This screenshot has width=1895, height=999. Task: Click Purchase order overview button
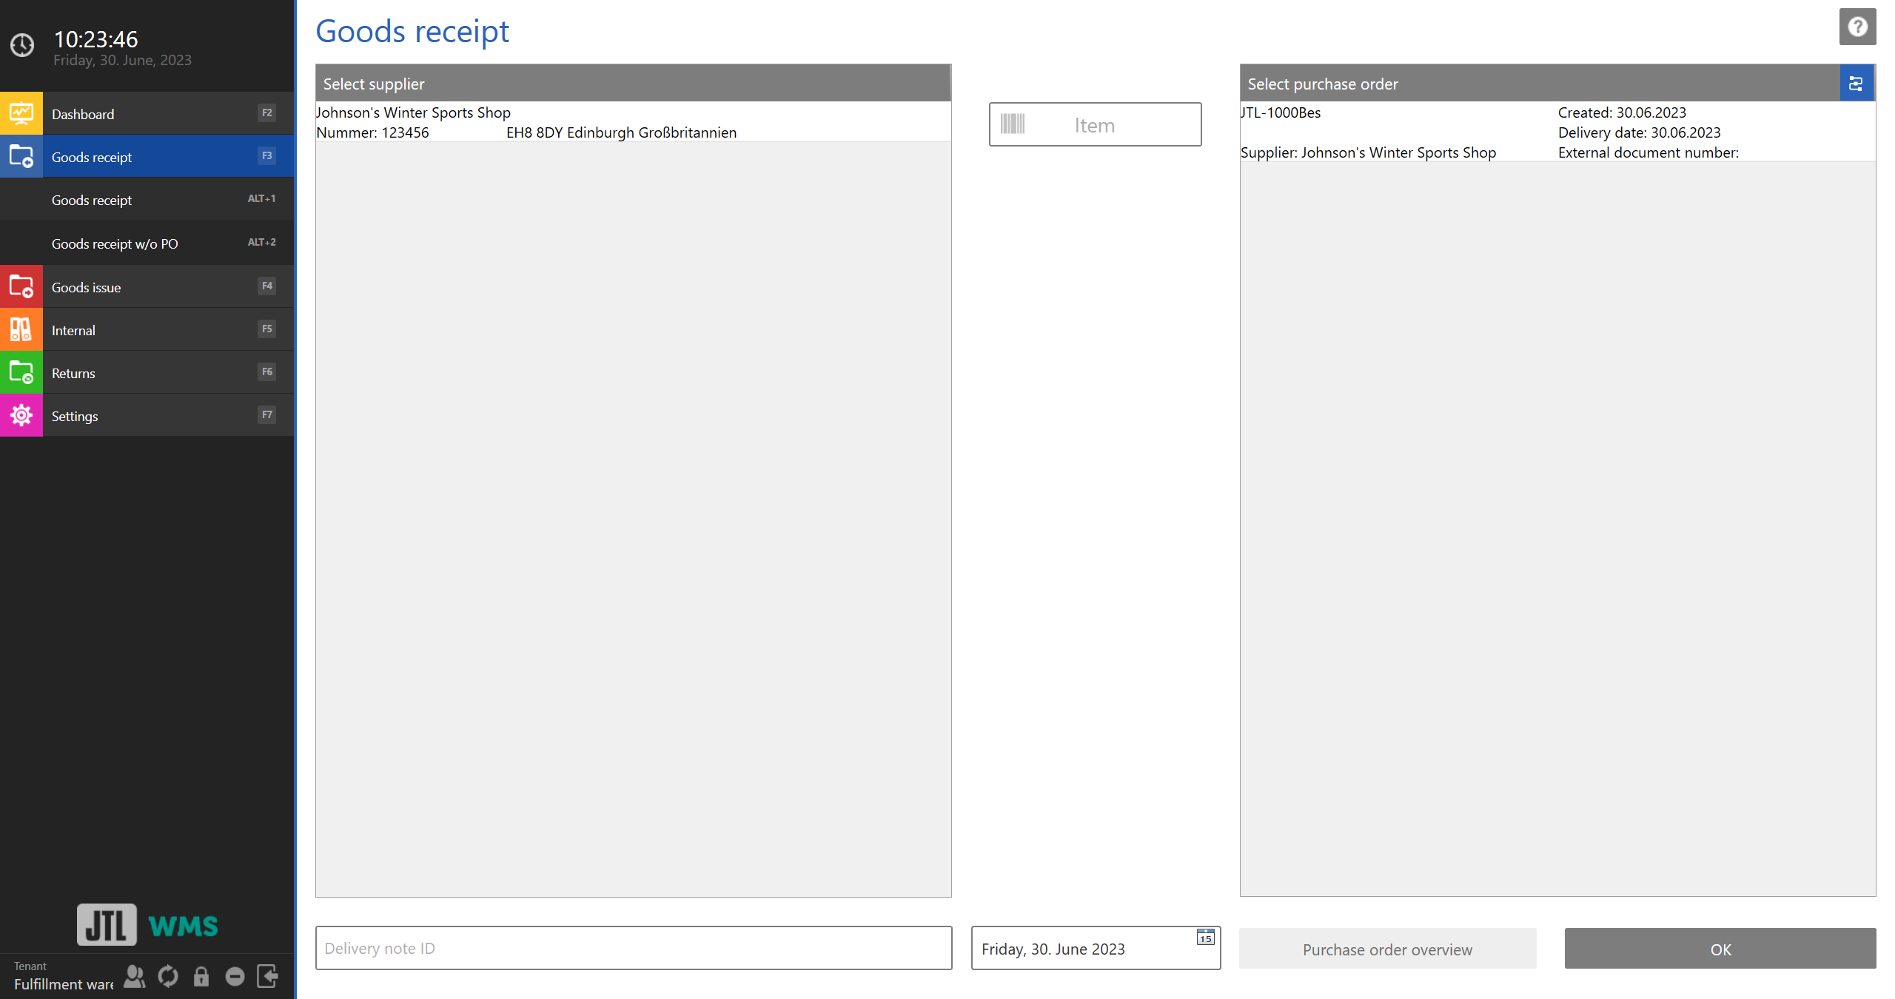point(1387,949)
